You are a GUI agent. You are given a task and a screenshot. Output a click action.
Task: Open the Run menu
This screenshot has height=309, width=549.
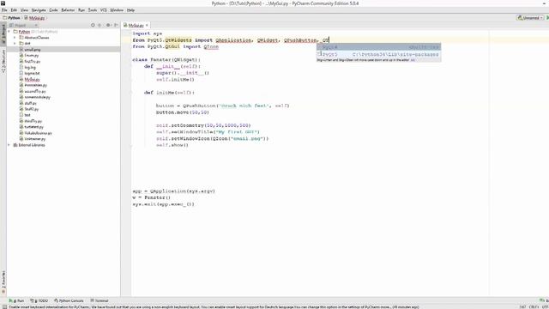pos(81,10)
